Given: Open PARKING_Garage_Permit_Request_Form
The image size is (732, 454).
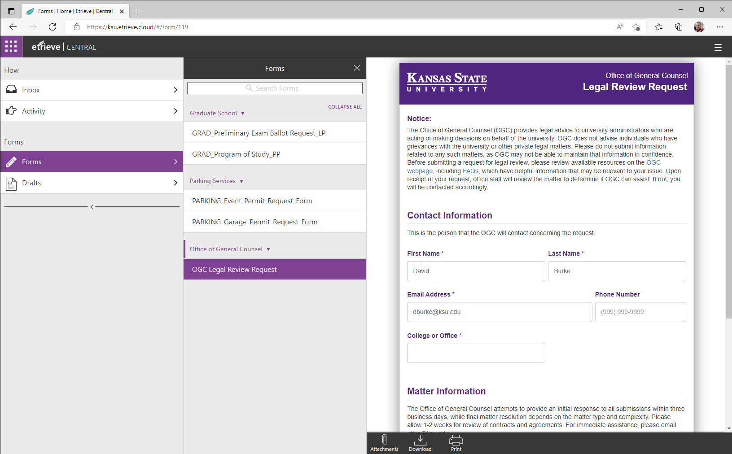Looking at the screenshot, I should tap(275, 222).
